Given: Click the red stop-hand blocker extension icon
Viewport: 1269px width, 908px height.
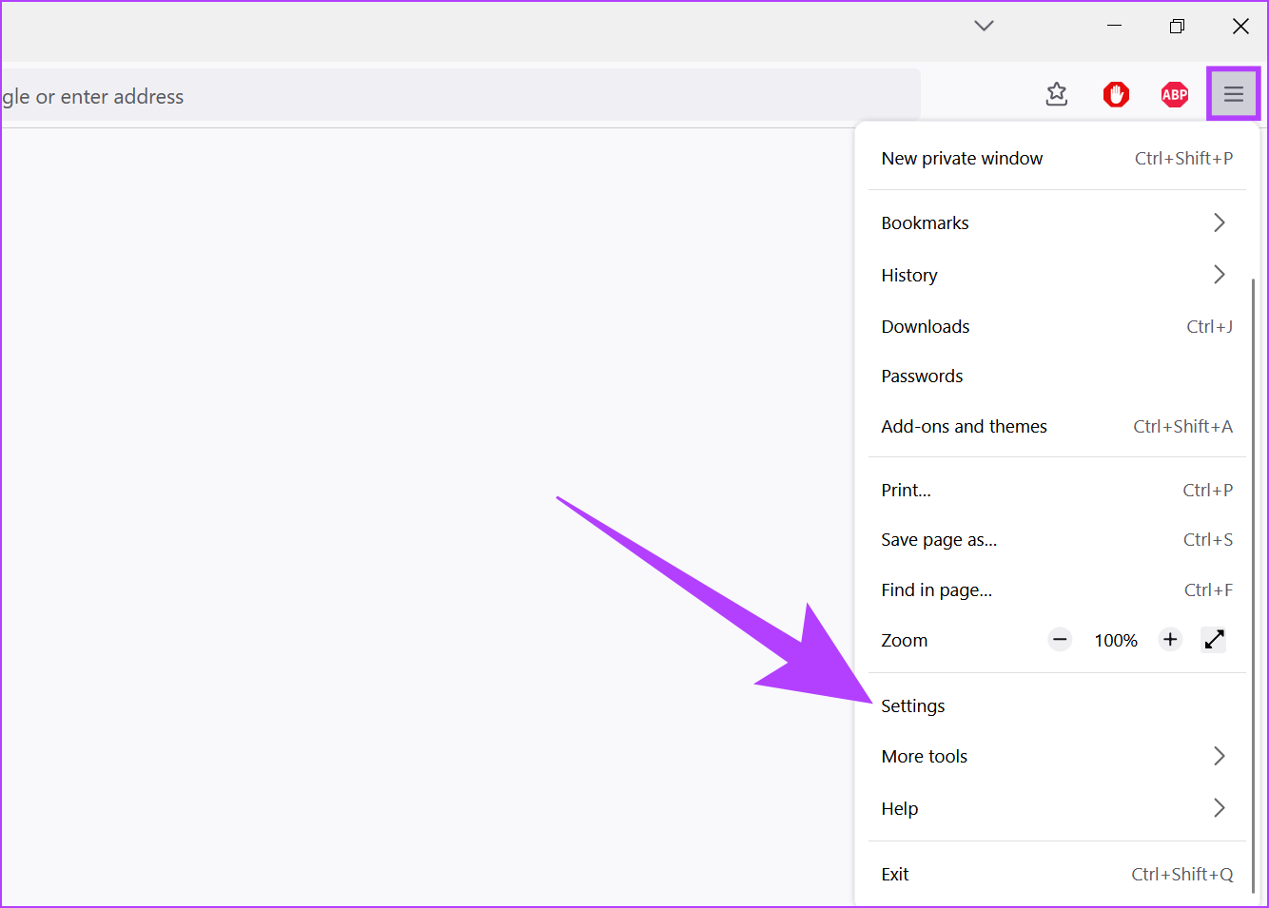Looking at the screenshot, I should coord(1116,94).
